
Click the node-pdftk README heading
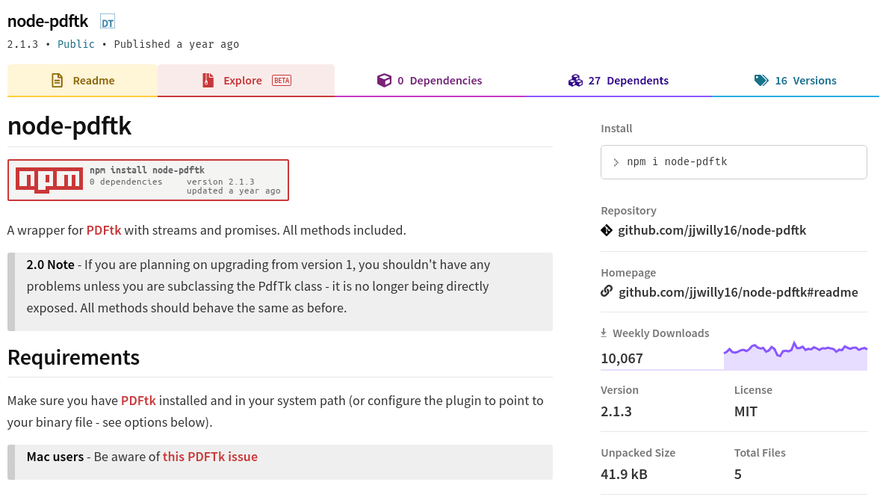[x=69, y=126]
